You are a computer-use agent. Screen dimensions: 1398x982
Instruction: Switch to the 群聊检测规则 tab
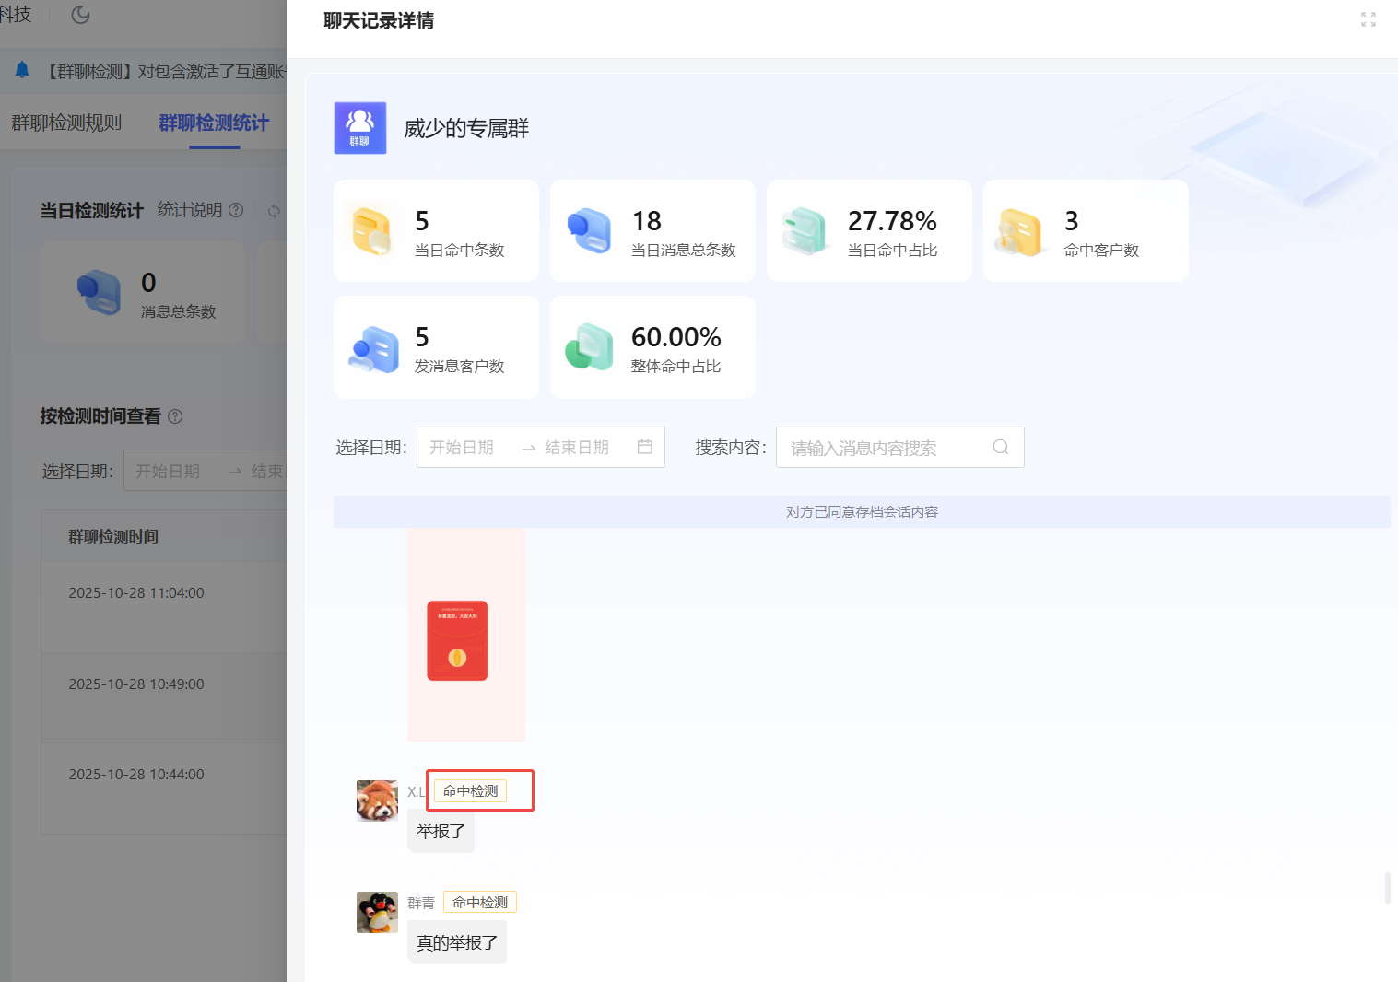[66, 123]
